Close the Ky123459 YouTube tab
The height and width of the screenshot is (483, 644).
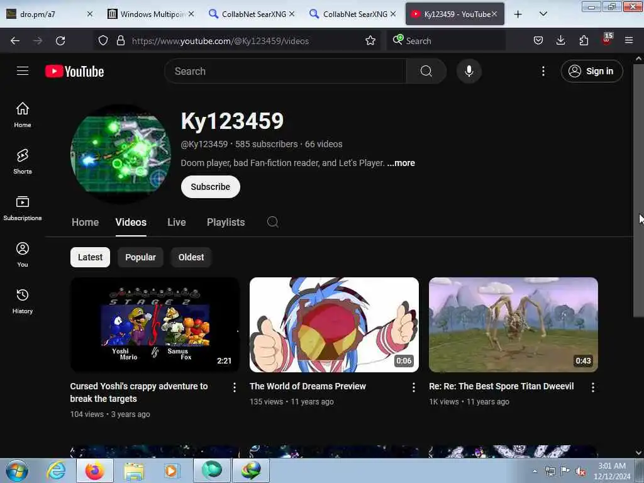pyautogui.click(x=494, y=14)
